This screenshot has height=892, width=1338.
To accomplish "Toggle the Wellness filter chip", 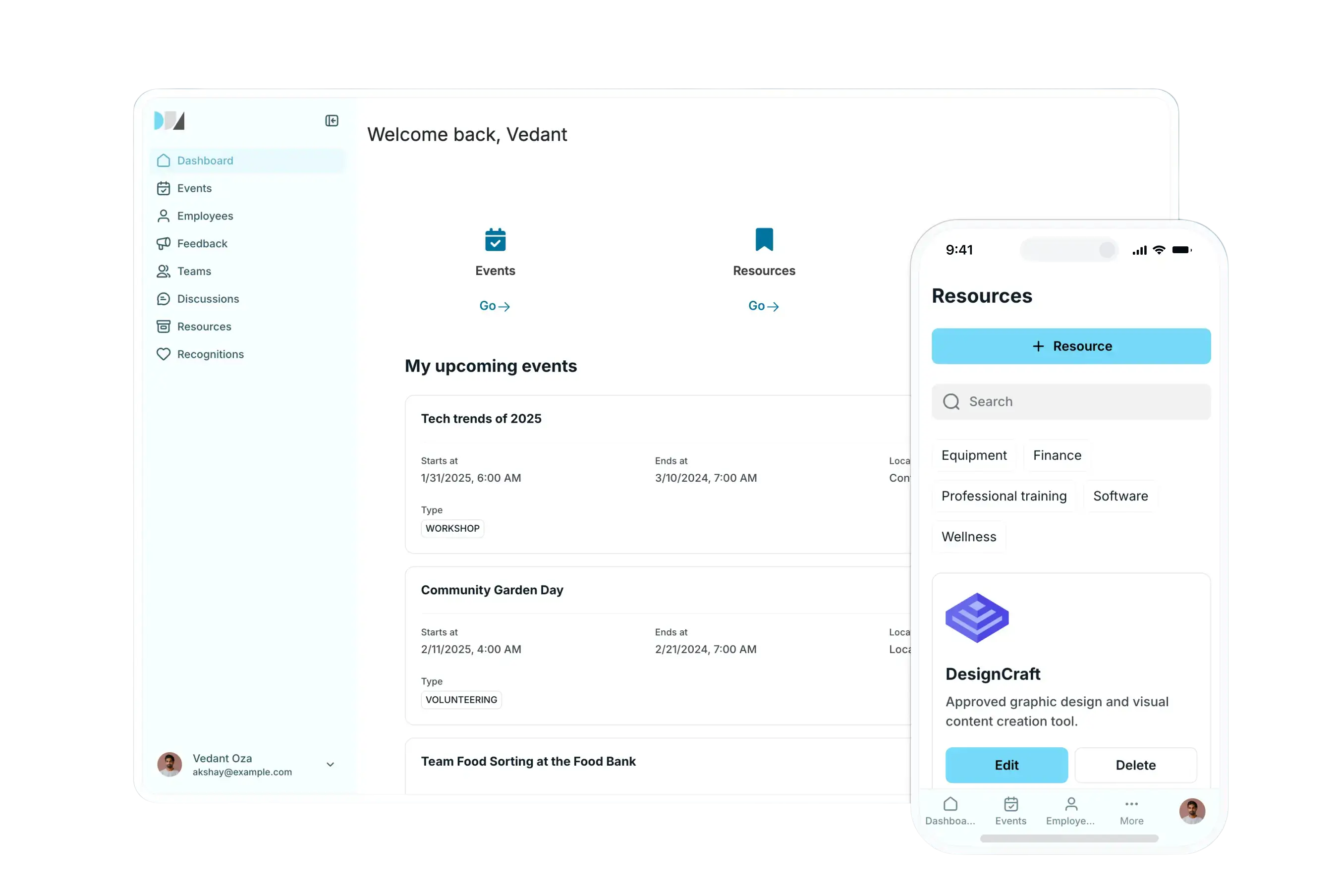I will click(x=968, y=537).
